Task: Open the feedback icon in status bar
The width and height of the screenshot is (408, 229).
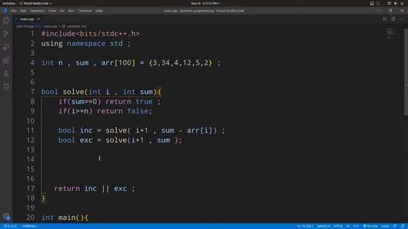Action: coord(395,226)
